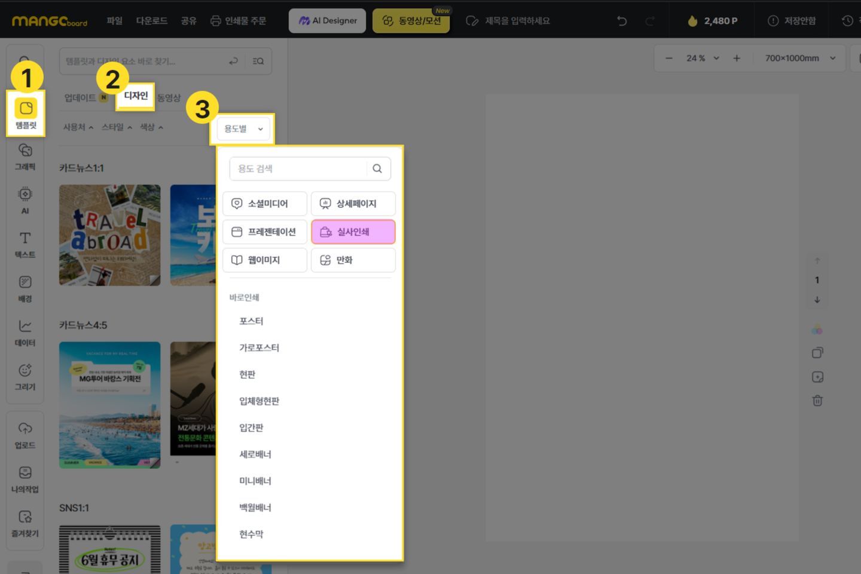Switch to the 디자인 tab
861x574 pixels.
coord(136,96)
